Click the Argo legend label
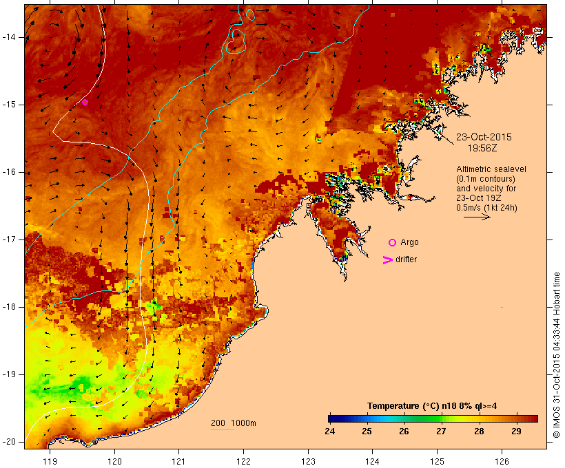This screenshot has height=468, width=565. 410,243
